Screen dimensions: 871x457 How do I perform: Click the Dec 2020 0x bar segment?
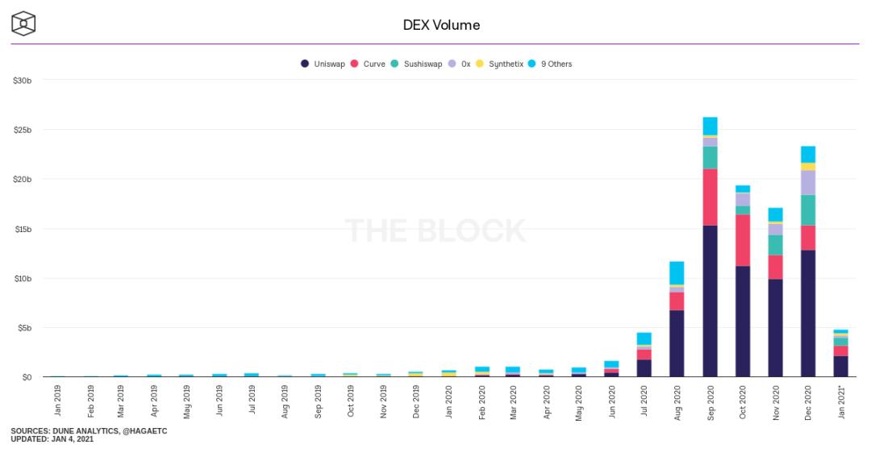tap(808, 183)
